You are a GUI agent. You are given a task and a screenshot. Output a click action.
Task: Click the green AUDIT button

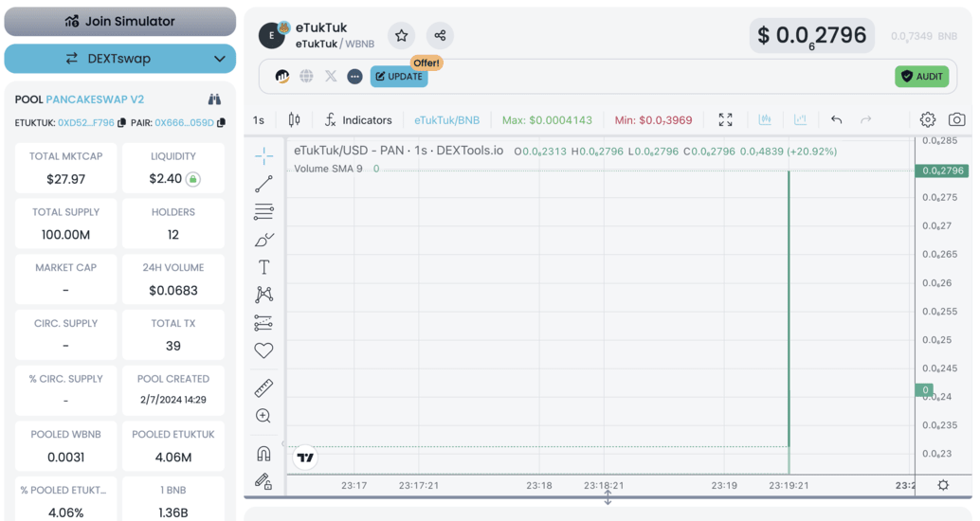(x=921, y=77)
